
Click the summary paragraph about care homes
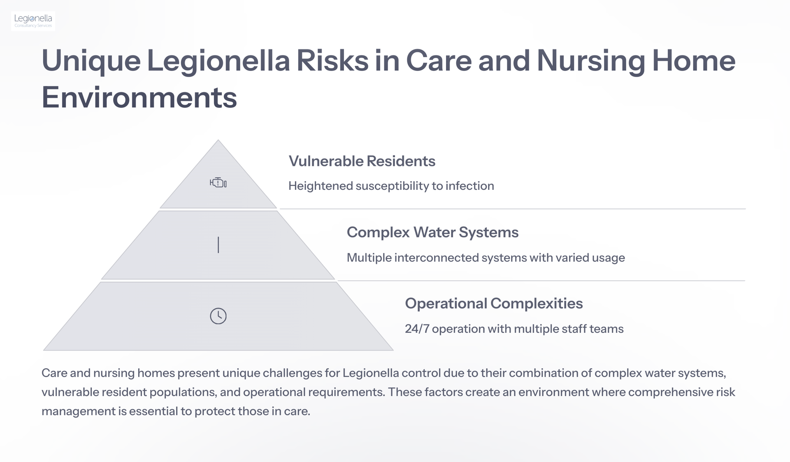coord(388,392)
